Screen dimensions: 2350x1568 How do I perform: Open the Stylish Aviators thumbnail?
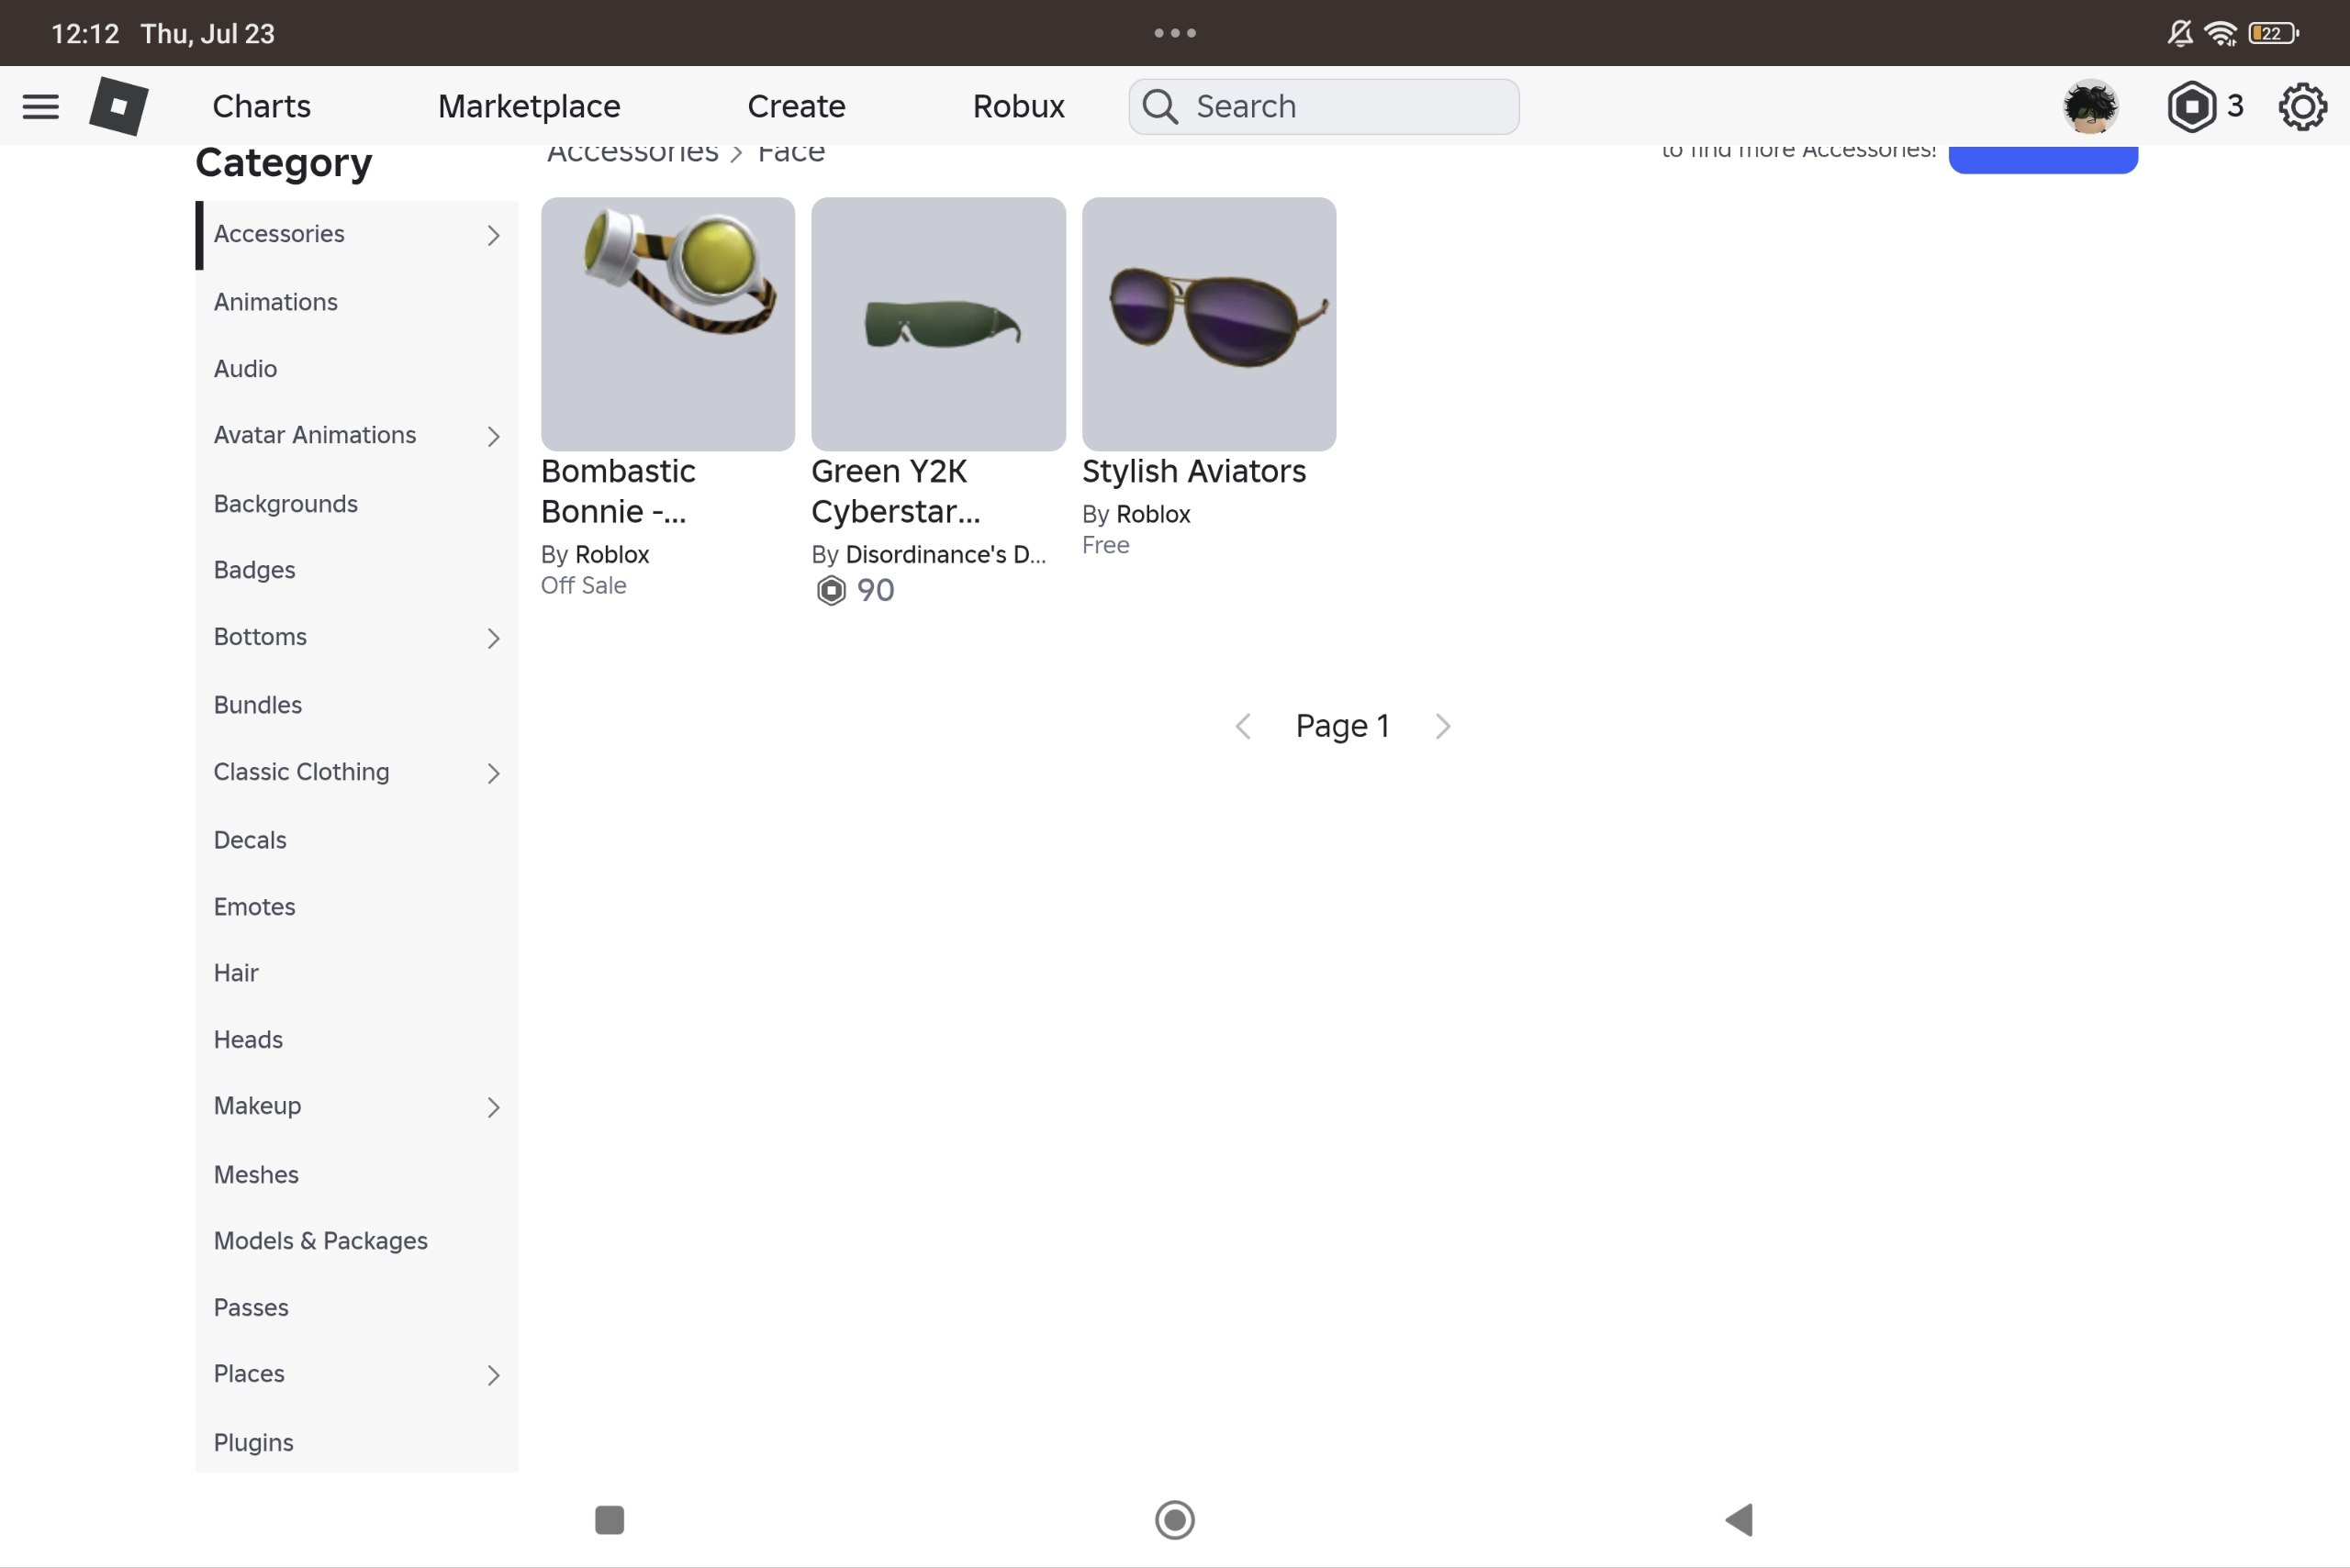[x=1209, y=324]
